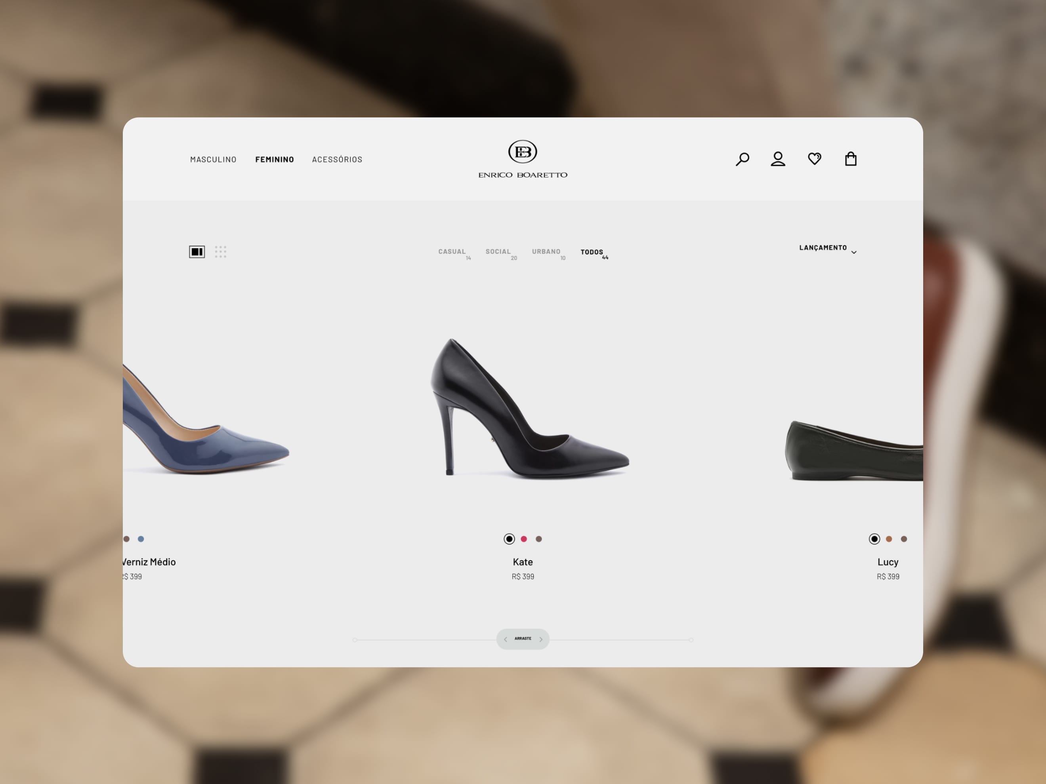The width and height of the screenshot is (1046, 784).
Task: Click the chevron beside Lançamento
Action: [x=853, y=252]
